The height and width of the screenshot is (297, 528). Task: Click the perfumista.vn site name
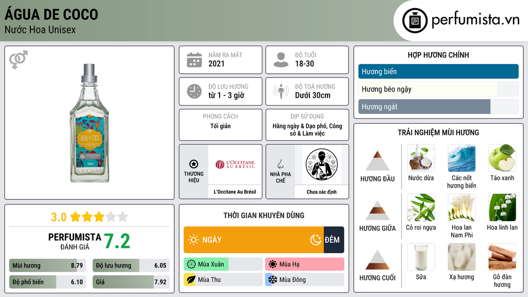click(475, 20)
